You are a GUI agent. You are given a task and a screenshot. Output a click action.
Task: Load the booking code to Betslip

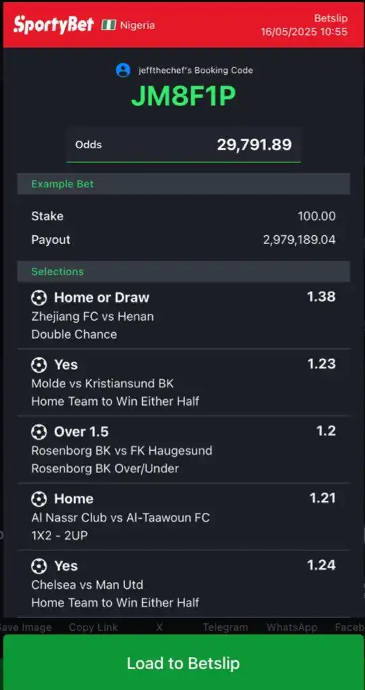pos(183,663)
